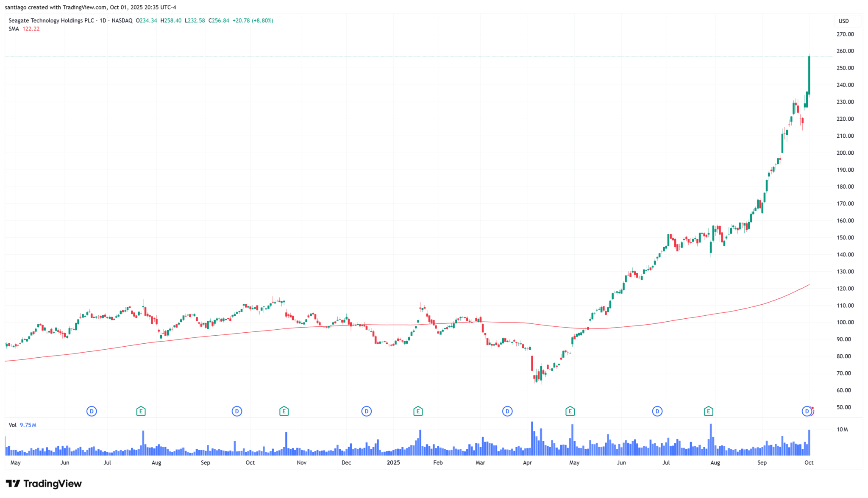Open the USD currency selector

click(x=843, y=21)
